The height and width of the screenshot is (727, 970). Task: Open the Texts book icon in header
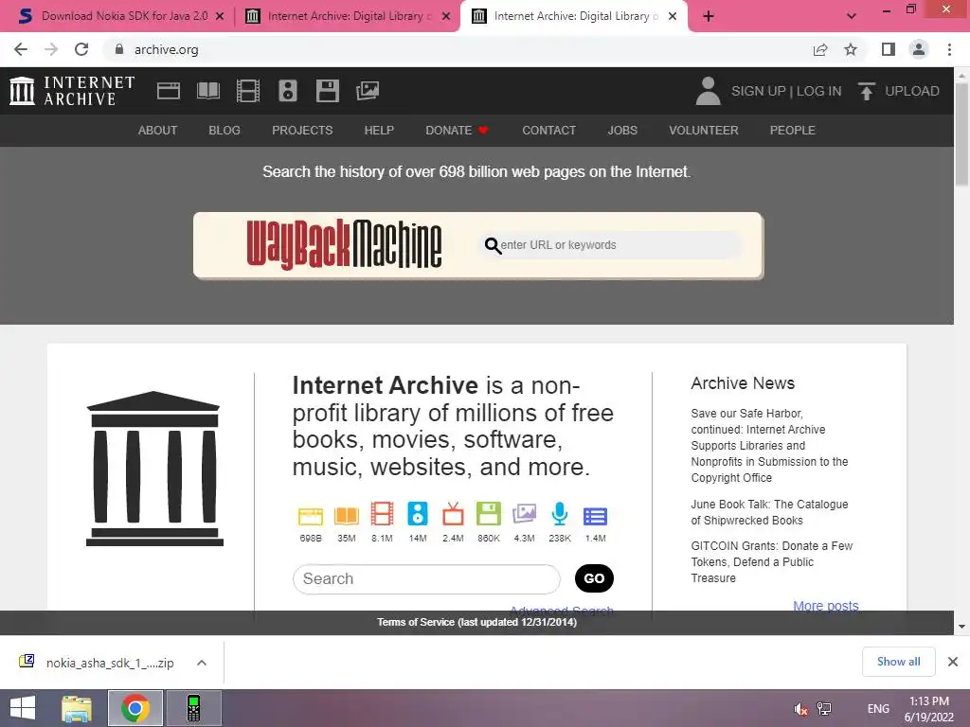pyautogui.click(x=208, y=91)
